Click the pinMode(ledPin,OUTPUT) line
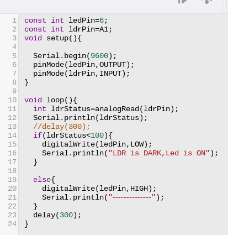 83,65
